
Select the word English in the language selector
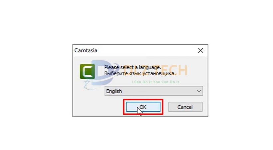114,91
